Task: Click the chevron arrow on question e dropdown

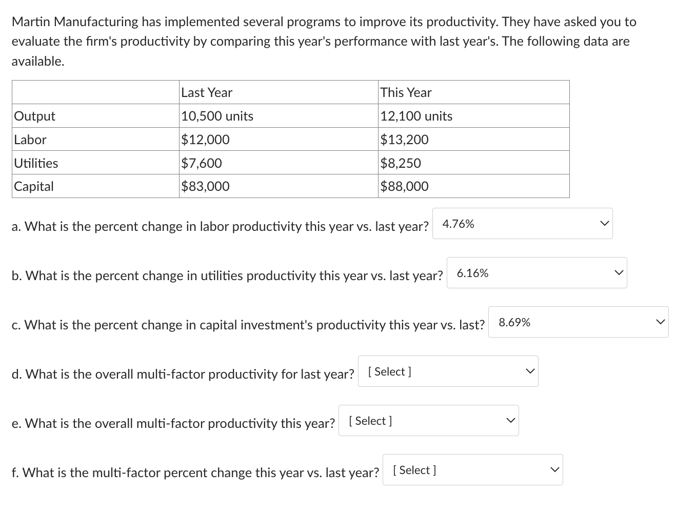Action: (511, 421)
